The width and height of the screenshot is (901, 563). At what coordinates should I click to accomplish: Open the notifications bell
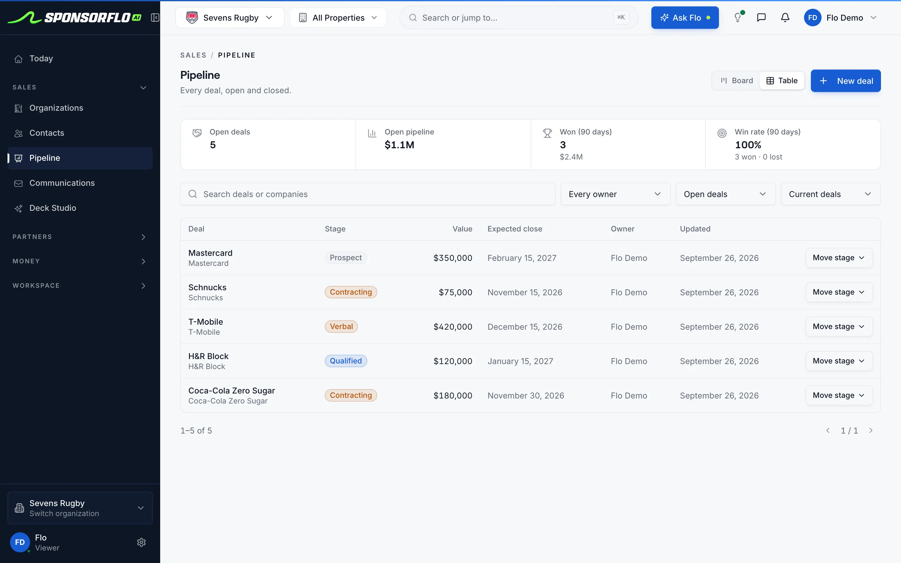[785, 18]
